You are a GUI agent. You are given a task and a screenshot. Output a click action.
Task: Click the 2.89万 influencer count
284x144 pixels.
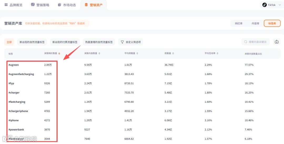coord(48,65)
